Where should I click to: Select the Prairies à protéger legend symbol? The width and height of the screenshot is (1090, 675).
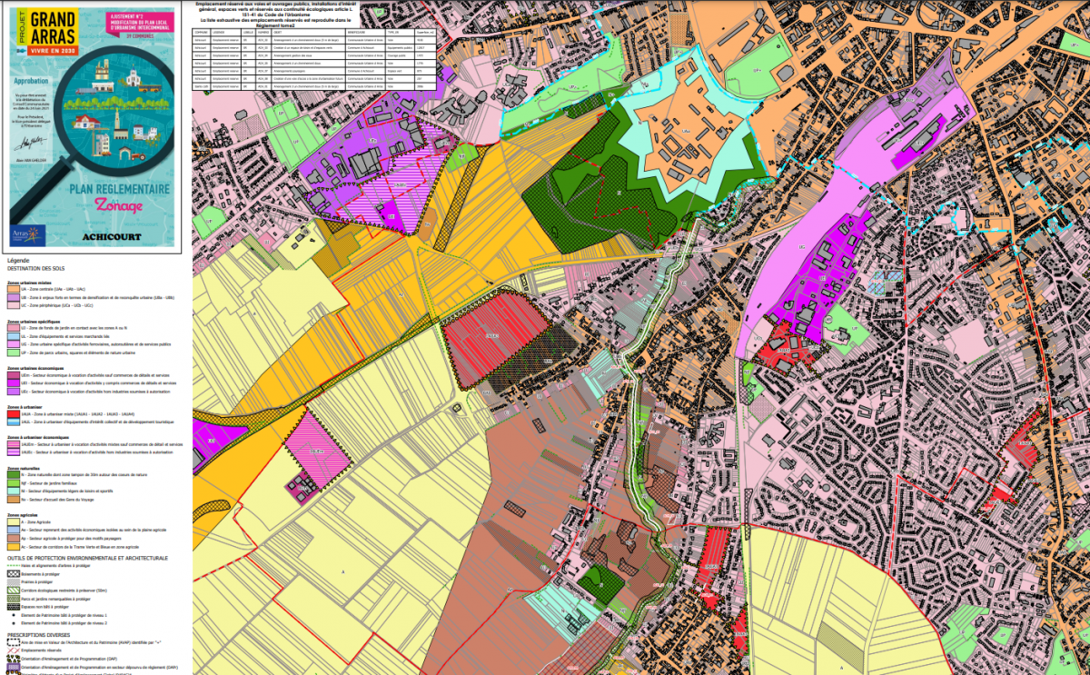(13, 581)
